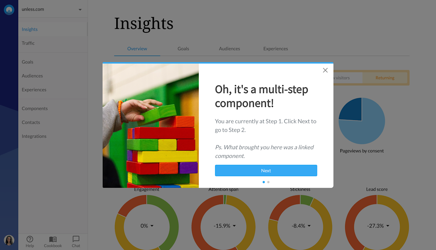The height and width of the screenshot is (250, 436).
Task: Click the unless.com logo at top left
Action: pos(9,9)
